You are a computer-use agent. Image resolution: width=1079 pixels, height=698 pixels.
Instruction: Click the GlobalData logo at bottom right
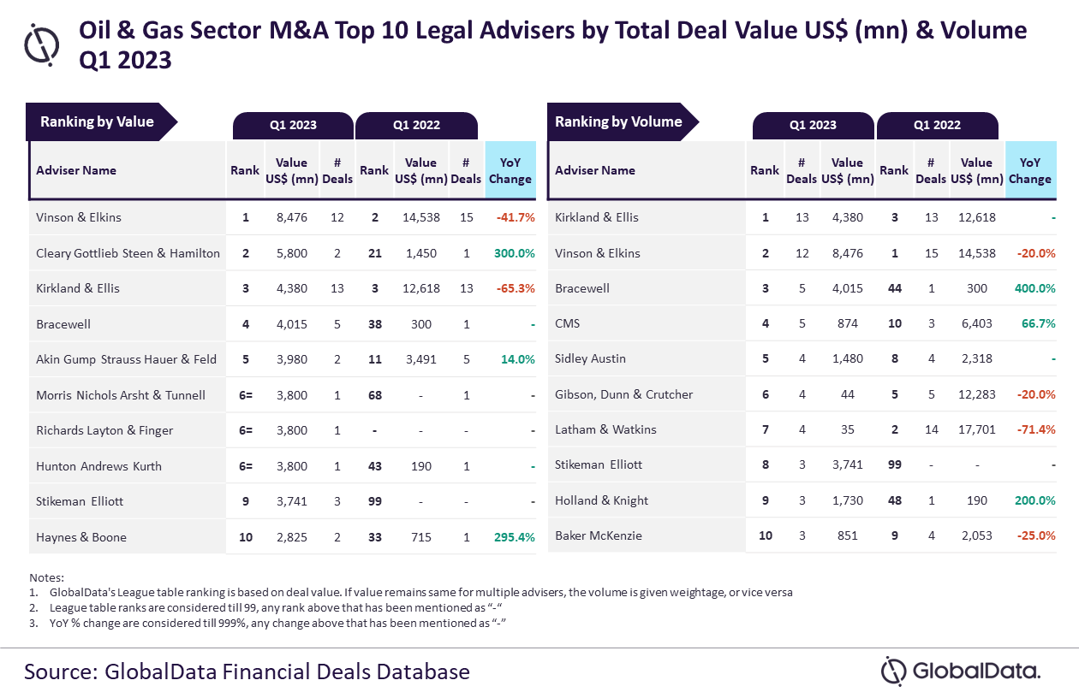pyautogui.click(x=960, y=671)
